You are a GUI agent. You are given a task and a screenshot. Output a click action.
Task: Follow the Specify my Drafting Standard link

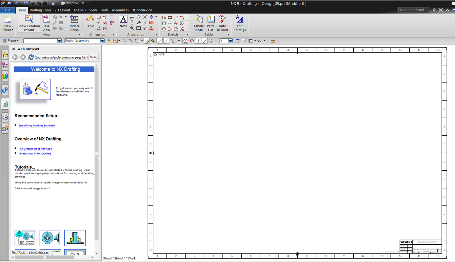[37, 126]
